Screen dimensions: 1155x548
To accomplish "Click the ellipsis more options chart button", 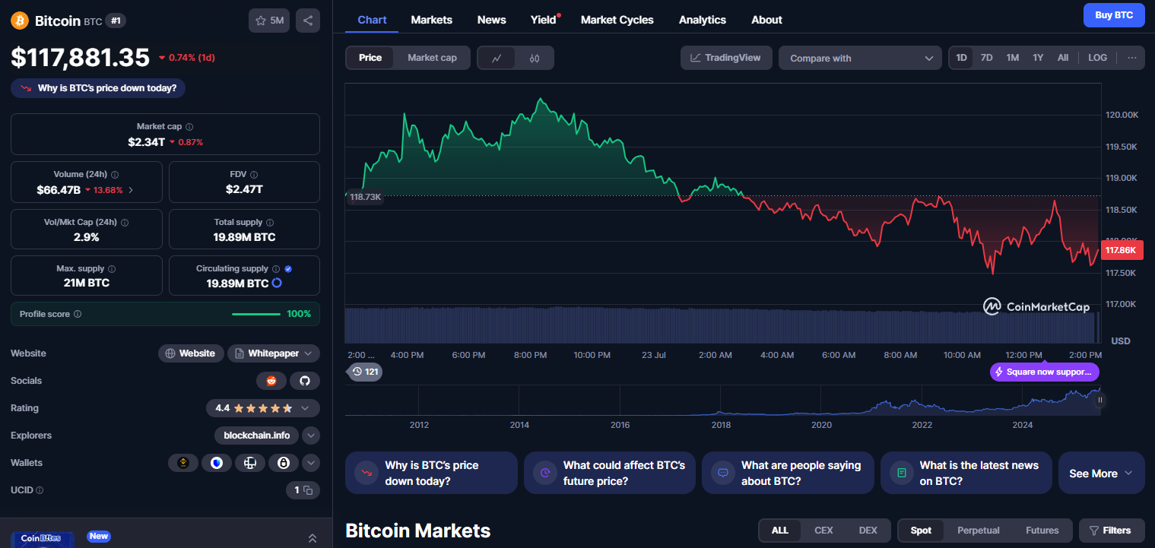I will point(1131,58).
